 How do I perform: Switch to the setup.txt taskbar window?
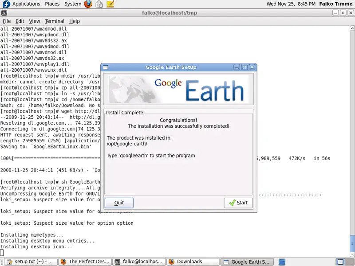pyautogui.click(x=31, y=262)
